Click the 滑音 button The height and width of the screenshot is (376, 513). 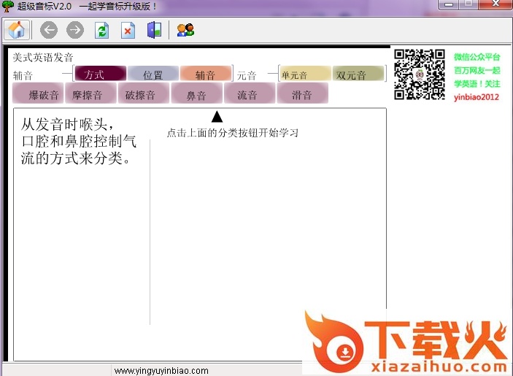pyautogui.click(x=302, y=93)
